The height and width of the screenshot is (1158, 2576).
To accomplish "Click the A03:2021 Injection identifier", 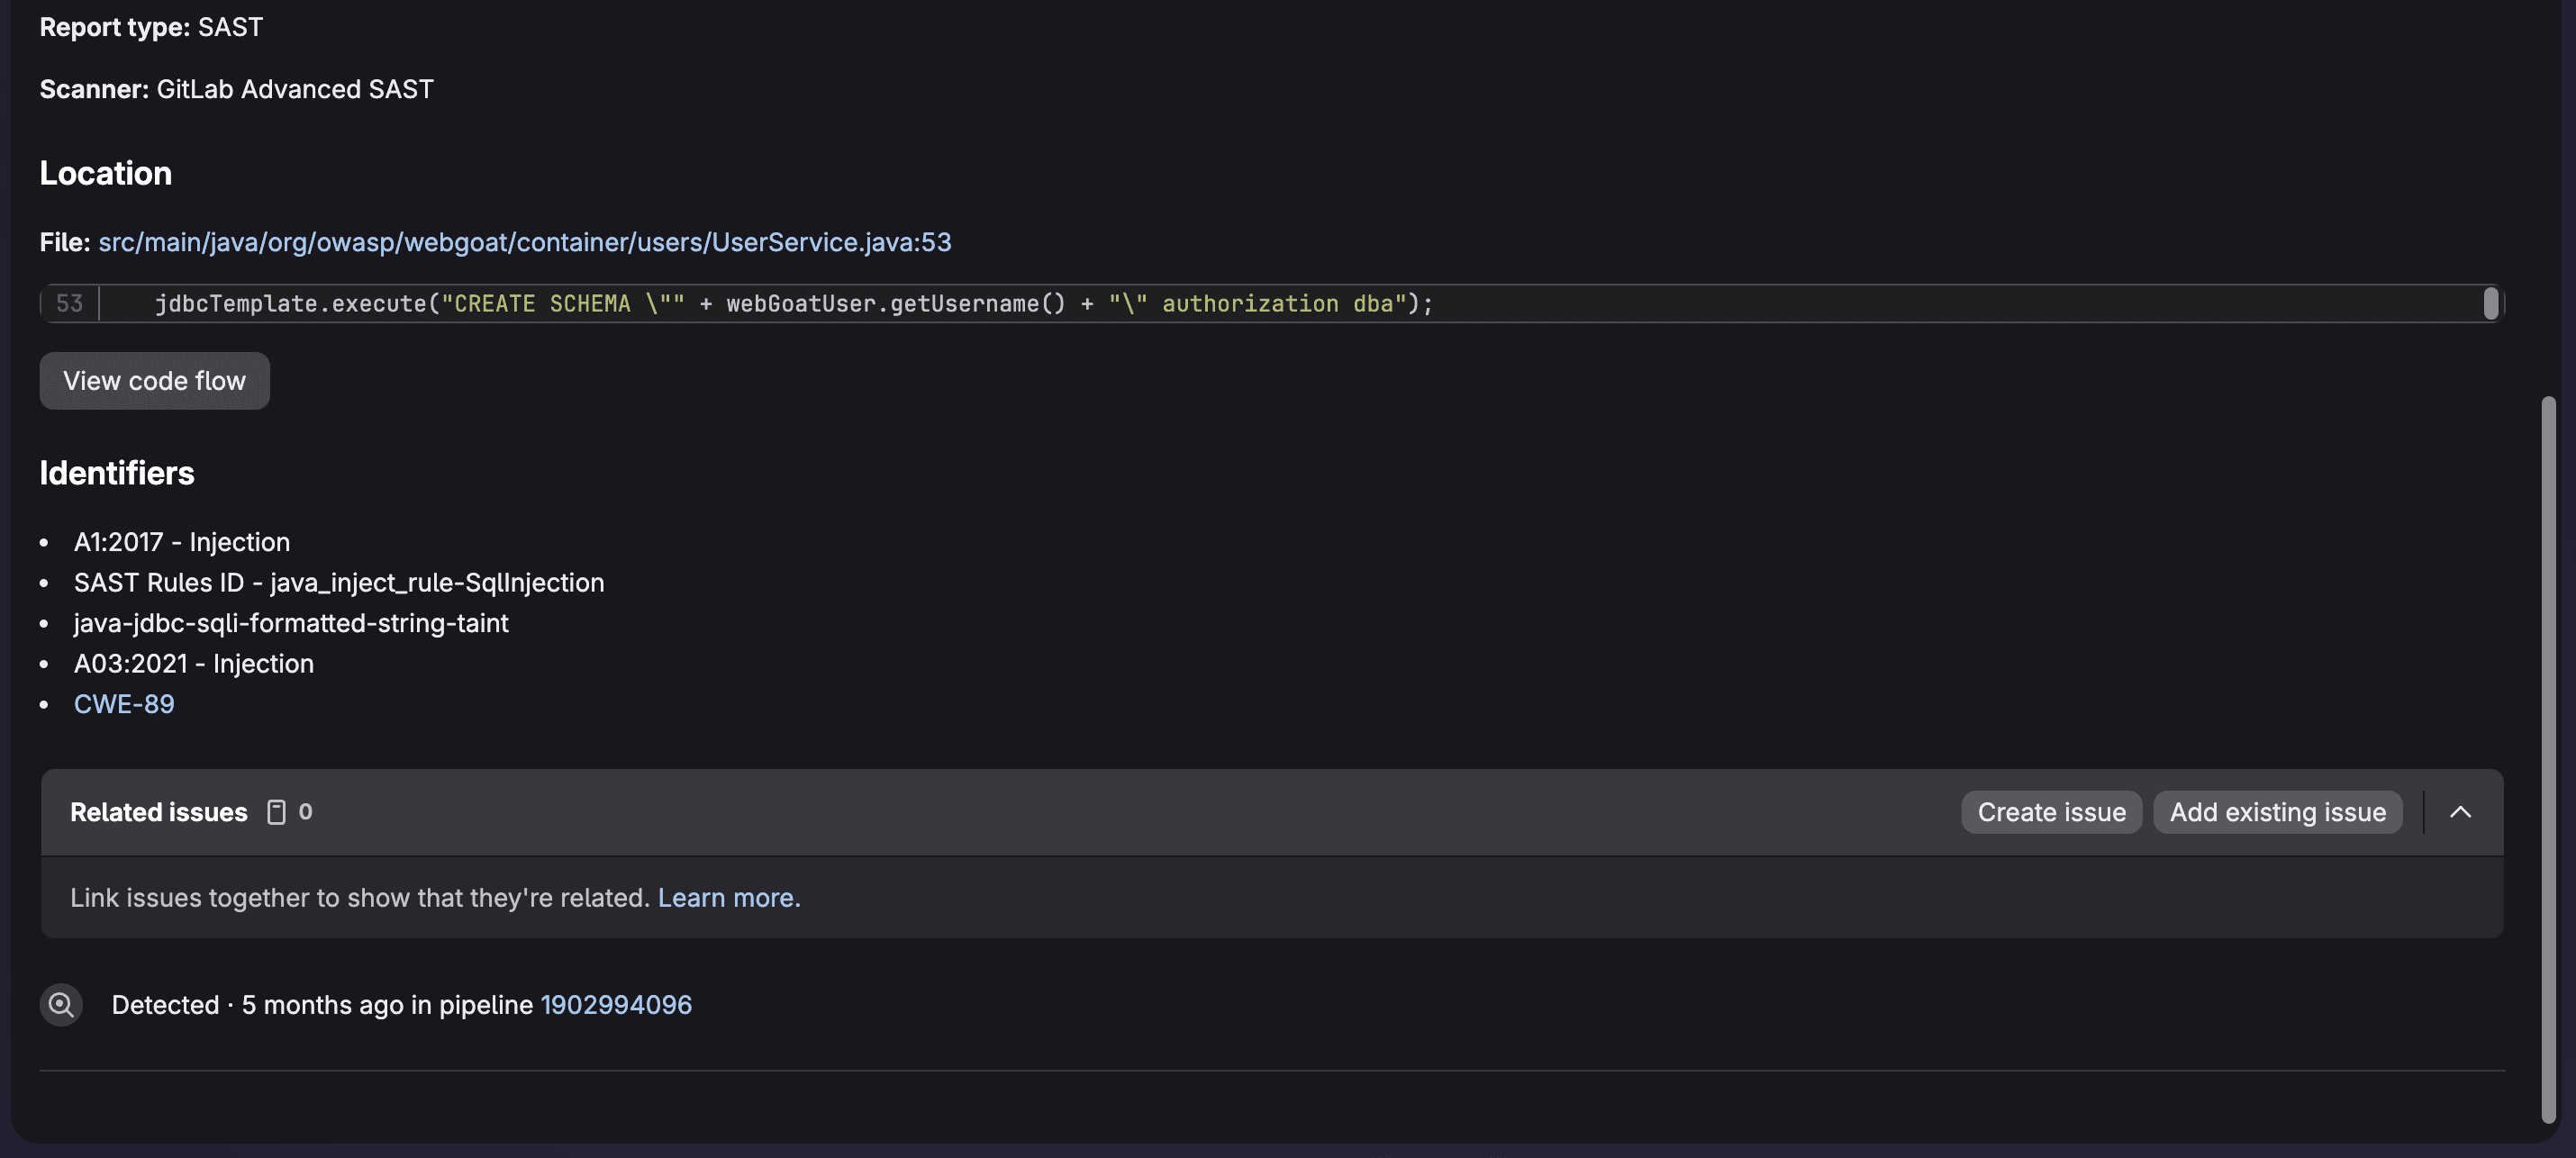I will point(193,663).
